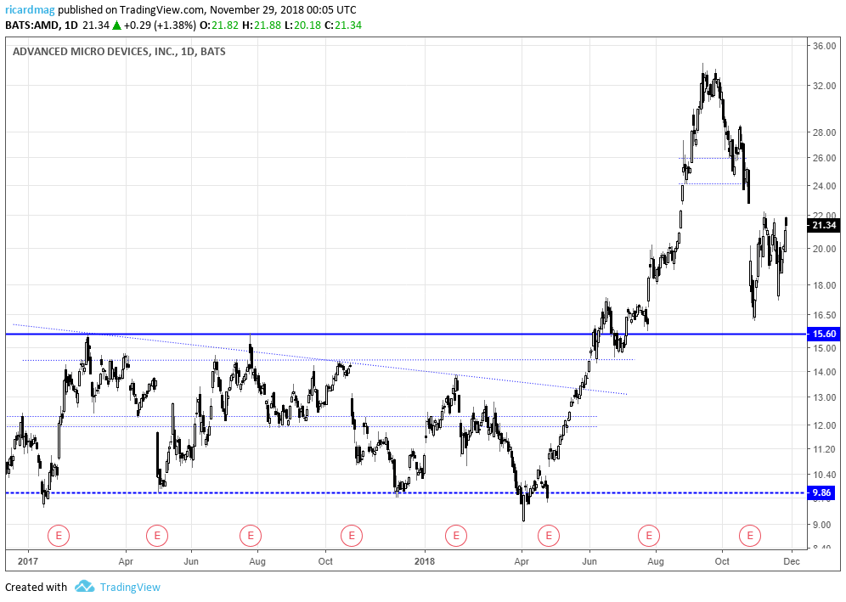Image resolution: width=846 pixels, height=602 pixels.
Task: Click the earnings E marker just after 2018 label
Action: [456, 536]
